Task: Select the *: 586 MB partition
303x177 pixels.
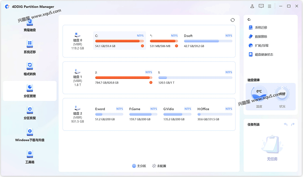Action: tap(164, 41)
